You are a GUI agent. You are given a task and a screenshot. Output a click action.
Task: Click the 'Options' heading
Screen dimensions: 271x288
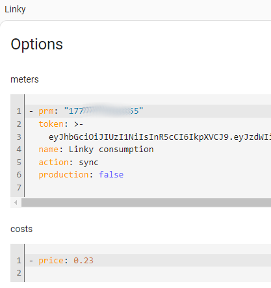(x=36, y=44)
